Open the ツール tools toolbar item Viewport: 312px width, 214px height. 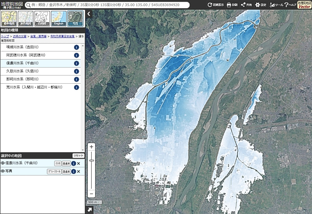[277, 5]
